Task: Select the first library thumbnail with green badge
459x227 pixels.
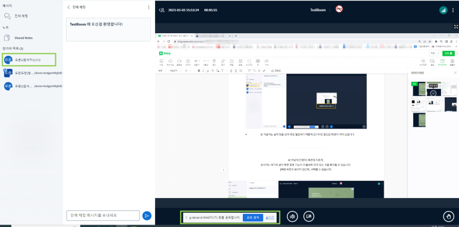Action: tap(418, 89)
